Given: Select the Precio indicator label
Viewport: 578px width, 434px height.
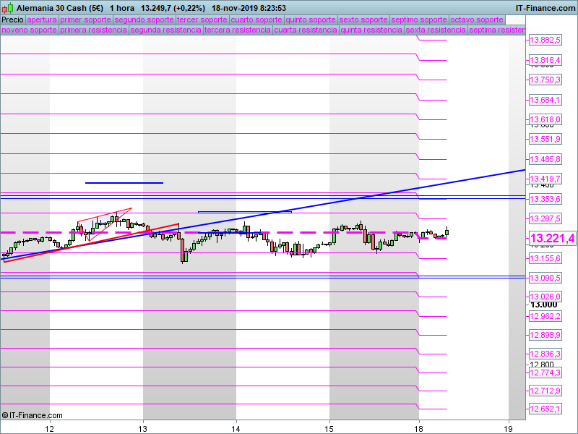Looking at the screenshot, I should click(12, 20).
